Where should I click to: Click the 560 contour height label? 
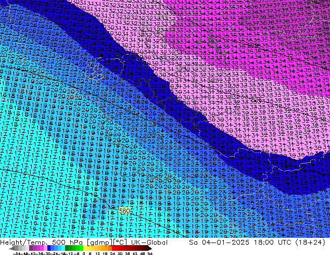(x=124, y=211)
